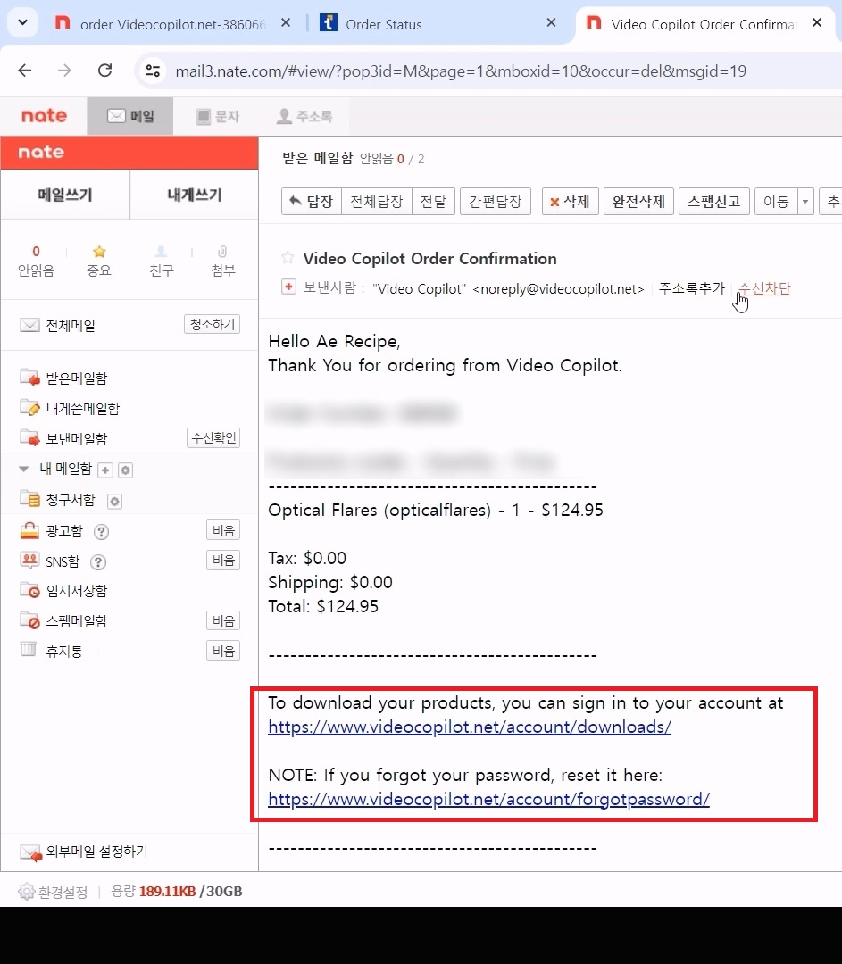Open dropdown arrow next to 이동
The width and height of the screenshot is (842, 964).
tap(805, 201)
